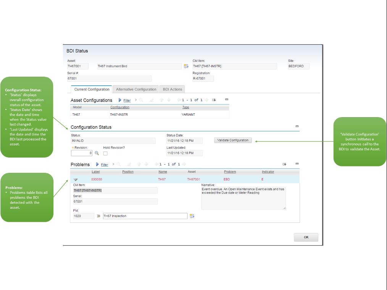This screenshot has height=290, width=387.
Task: Click the Problems filter arrow icon
Action: [97, 164]
